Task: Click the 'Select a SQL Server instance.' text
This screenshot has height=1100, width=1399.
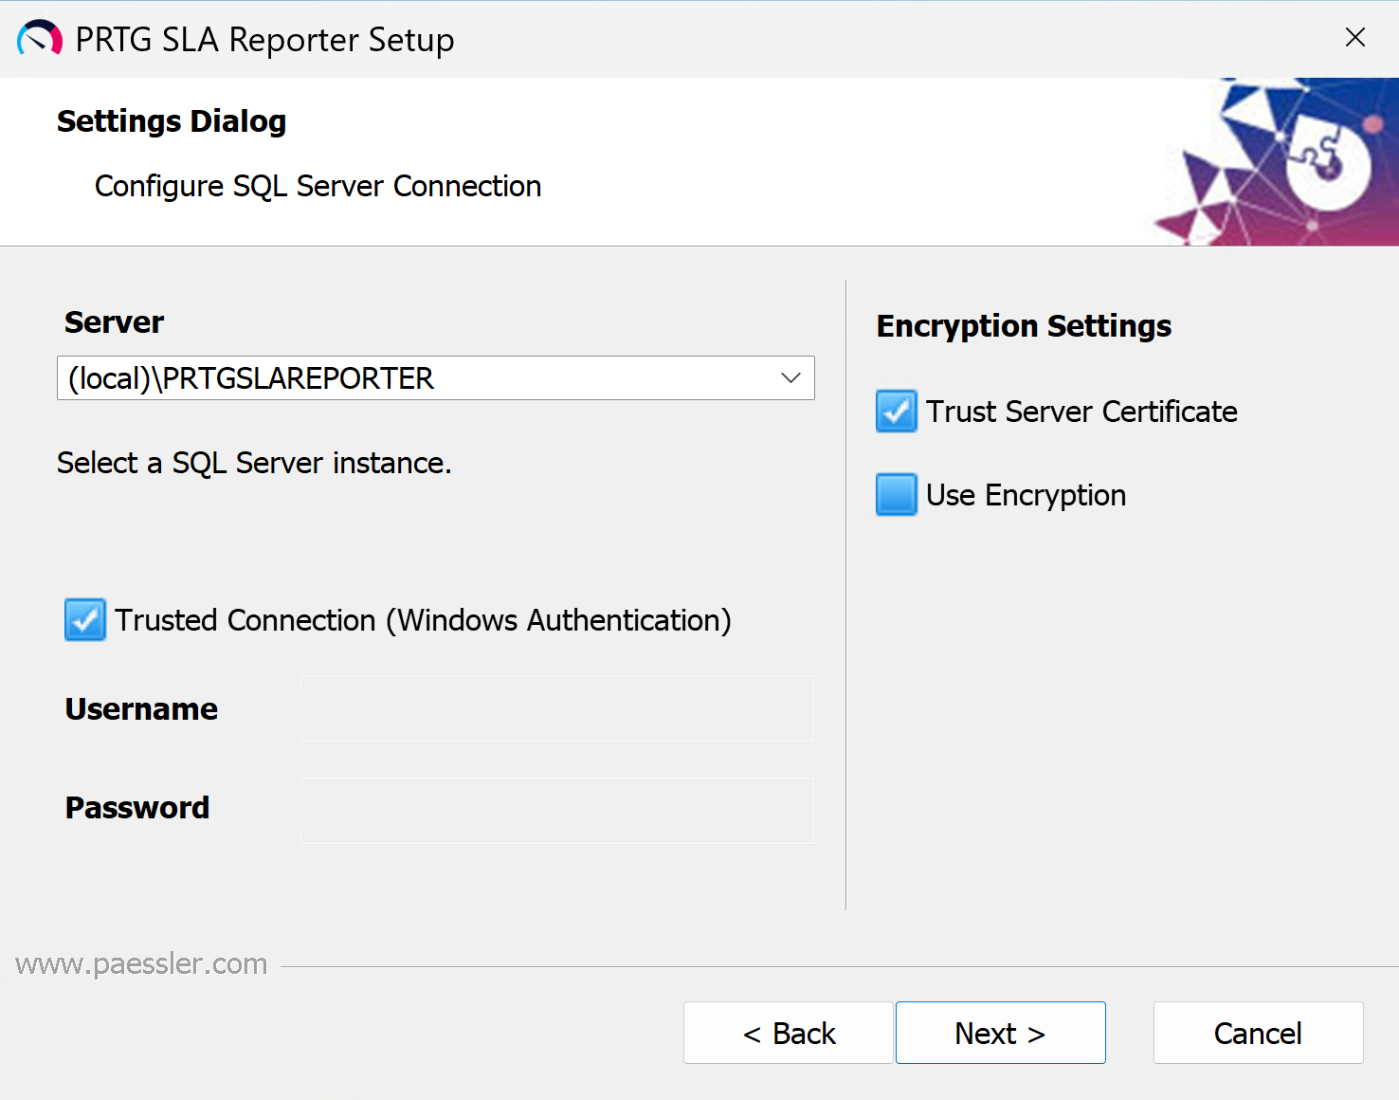Action: [x=254, y=463]
